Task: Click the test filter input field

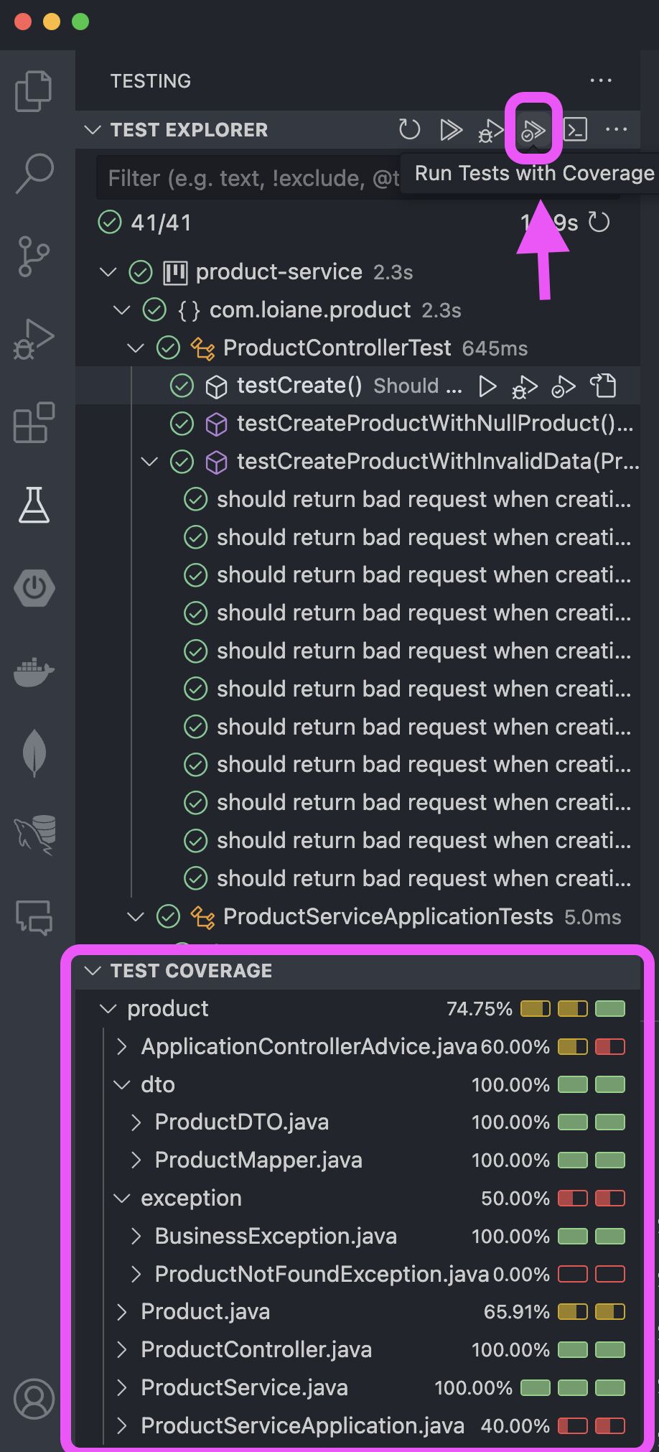Action: pyautogui.click(x=248, y=177)
